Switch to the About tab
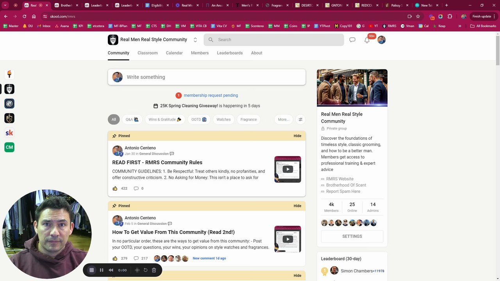Viewport: 500px width, 281px height. (257, 53)
